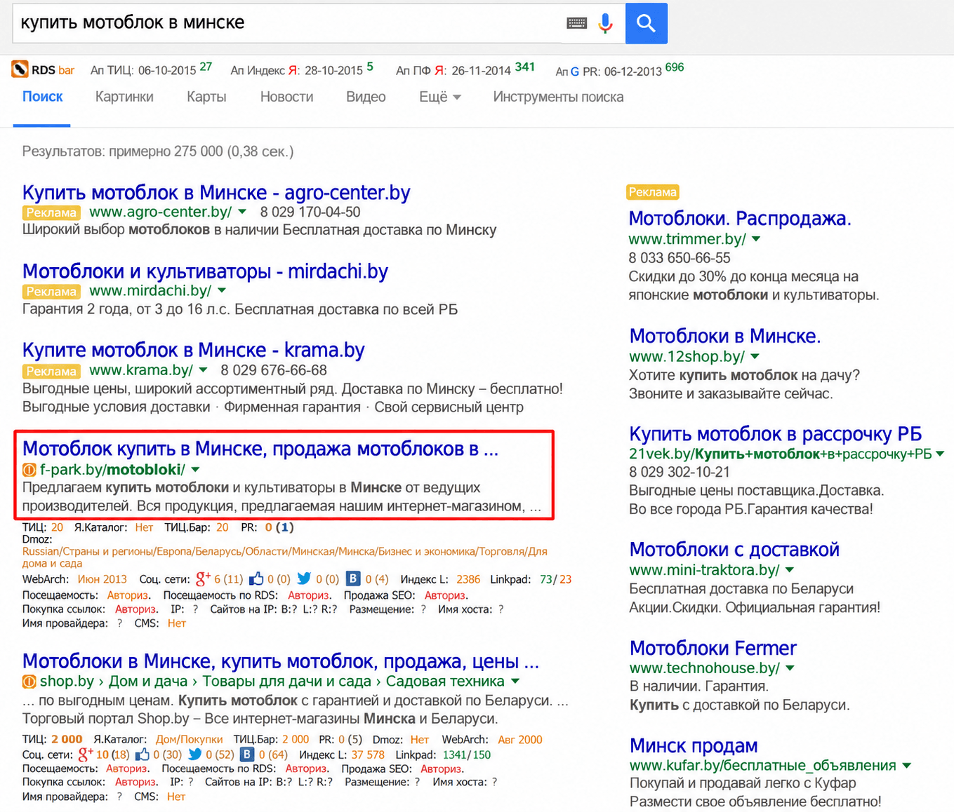Expand arrow next to www.trimmer.by/

coord(756,239)
